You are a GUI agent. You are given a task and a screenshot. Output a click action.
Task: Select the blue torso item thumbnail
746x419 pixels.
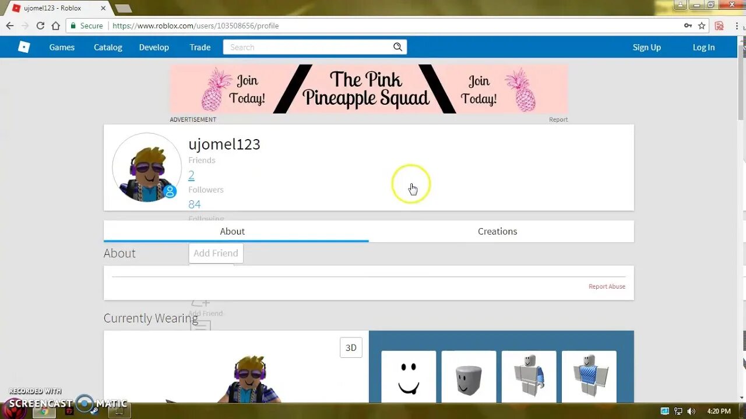pos(589,377)
